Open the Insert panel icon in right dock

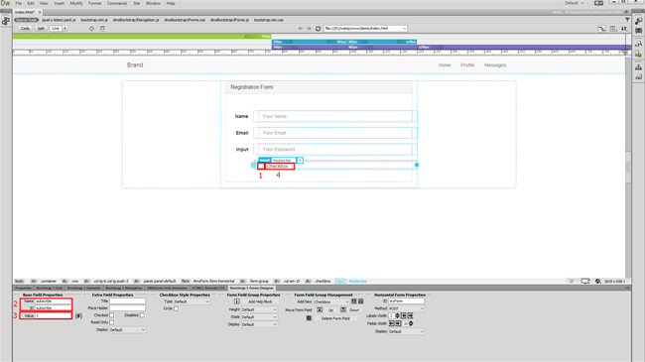[638, 22]
